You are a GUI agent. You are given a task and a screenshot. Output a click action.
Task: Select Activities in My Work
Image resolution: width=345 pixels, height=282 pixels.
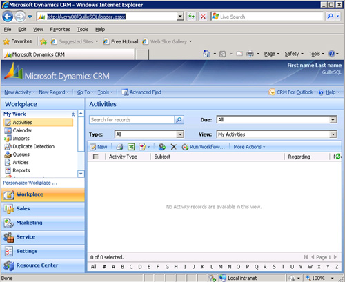[39, 123]
